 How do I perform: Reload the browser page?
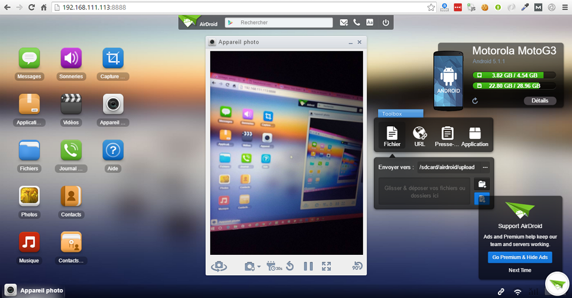pos(31,7)
